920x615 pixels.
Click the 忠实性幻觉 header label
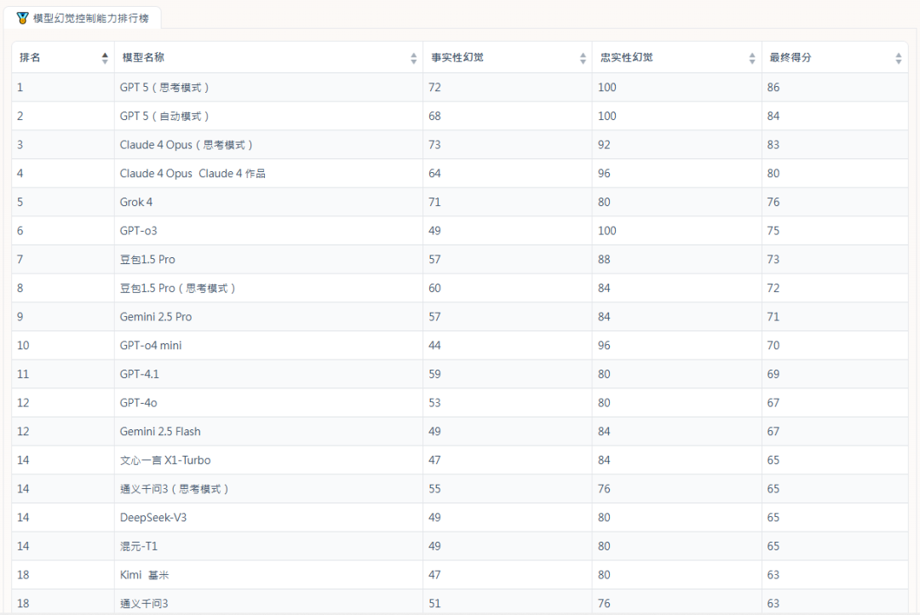tap(627, 58)
